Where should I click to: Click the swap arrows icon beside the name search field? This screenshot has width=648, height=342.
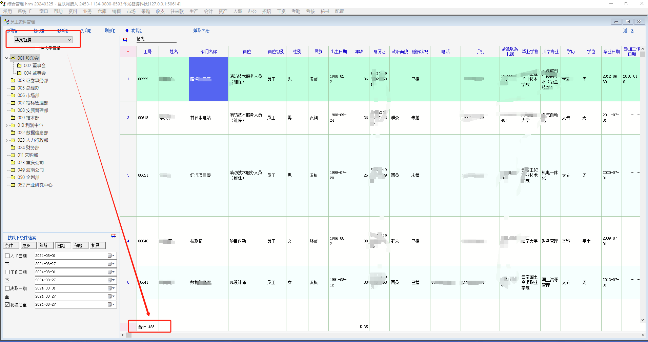(x=125, y=40)
